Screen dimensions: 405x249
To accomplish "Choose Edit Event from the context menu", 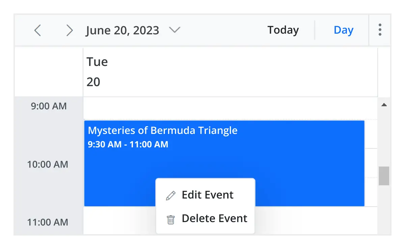I will tap(207, 194).
